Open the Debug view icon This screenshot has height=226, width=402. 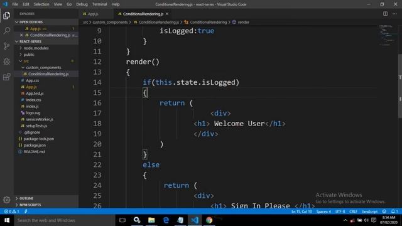(7, 62)
